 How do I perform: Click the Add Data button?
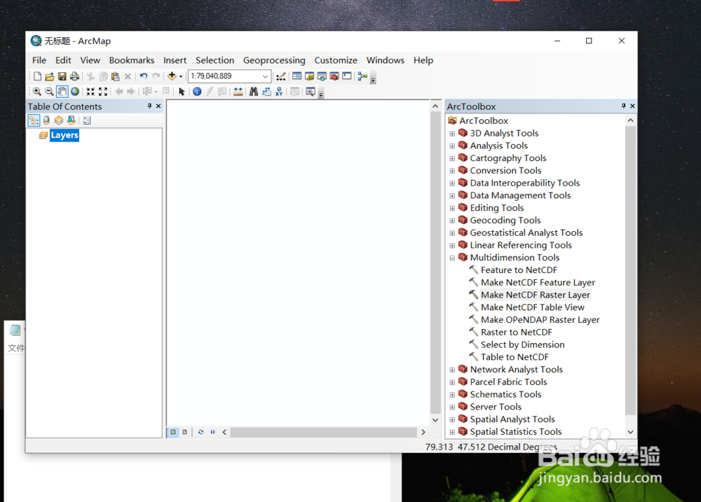tap(172, 76)
